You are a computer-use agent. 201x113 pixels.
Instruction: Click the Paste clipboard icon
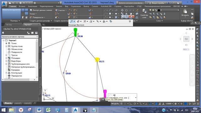185,11
